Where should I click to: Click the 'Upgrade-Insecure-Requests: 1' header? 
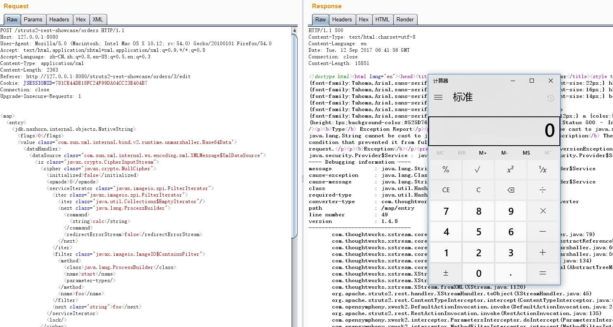(41, 96)
